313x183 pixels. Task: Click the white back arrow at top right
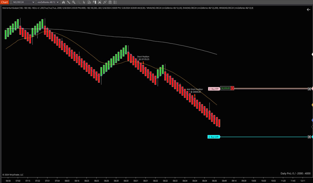309,10
